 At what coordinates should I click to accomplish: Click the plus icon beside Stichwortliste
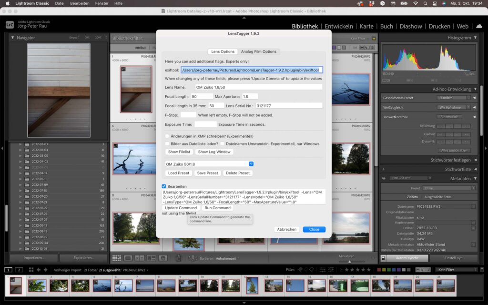[384, 169]
